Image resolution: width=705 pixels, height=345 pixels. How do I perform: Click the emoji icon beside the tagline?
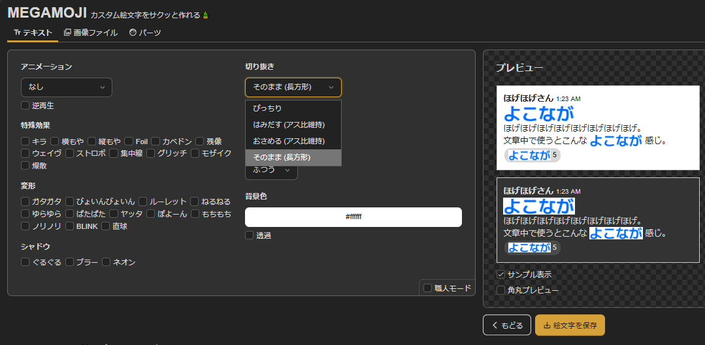click(x=206, y=15)
